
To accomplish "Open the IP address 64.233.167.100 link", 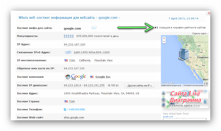I will tap(74, 44).
